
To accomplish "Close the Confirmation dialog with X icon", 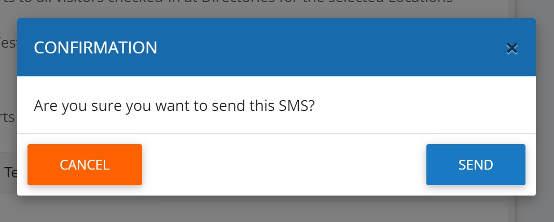I will [511, 48].
